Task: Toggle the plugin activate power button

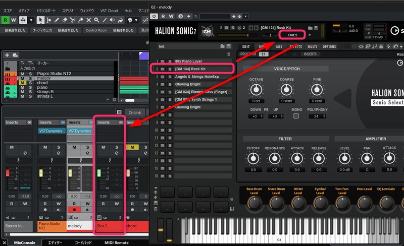Action: click(154, 16)
